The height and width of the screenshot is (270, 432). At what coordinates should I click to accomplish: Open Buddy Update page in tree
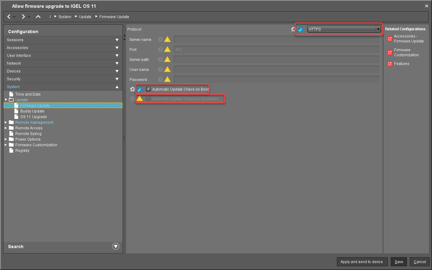[x=32, y=111]
